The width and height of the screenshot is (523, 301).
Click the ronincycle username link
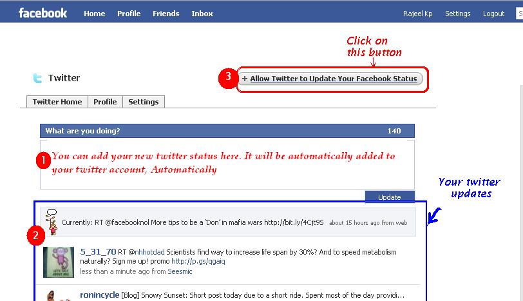tap(99, 295)
